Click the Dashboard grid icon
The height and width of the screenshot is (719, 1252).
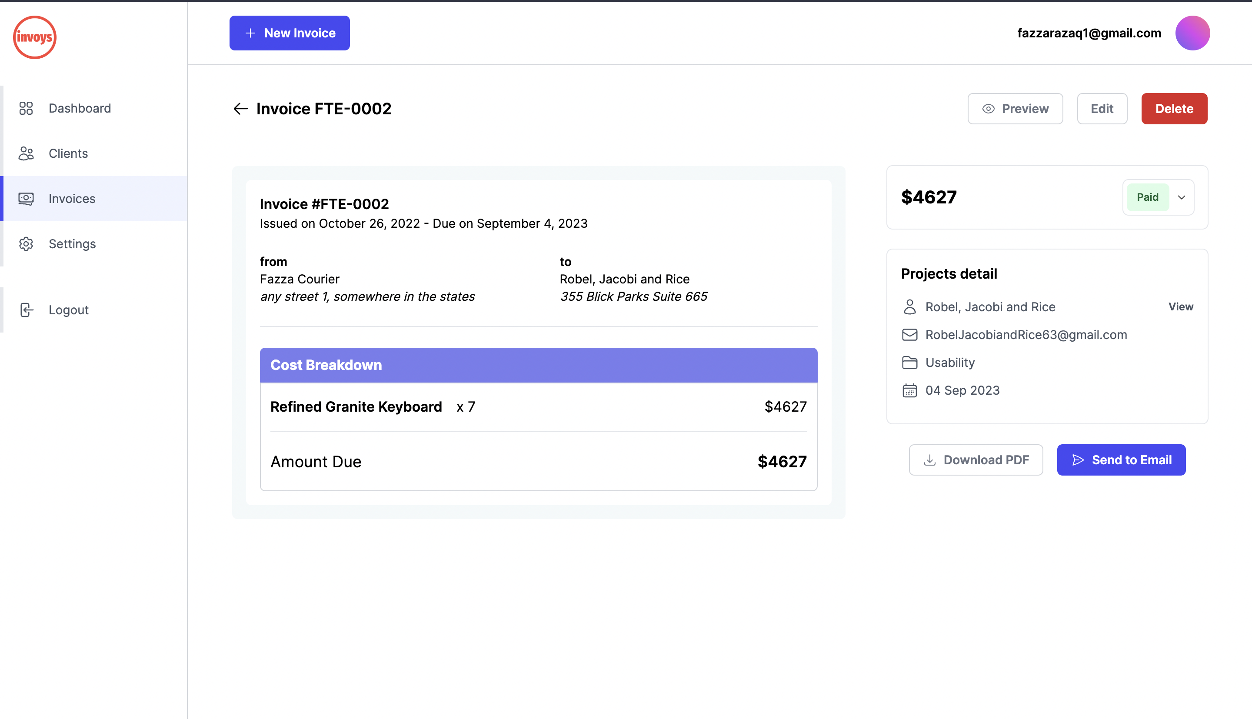coord(26,108)
